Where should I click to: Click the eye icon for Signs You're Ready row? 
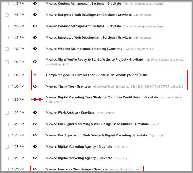[35, 62]
